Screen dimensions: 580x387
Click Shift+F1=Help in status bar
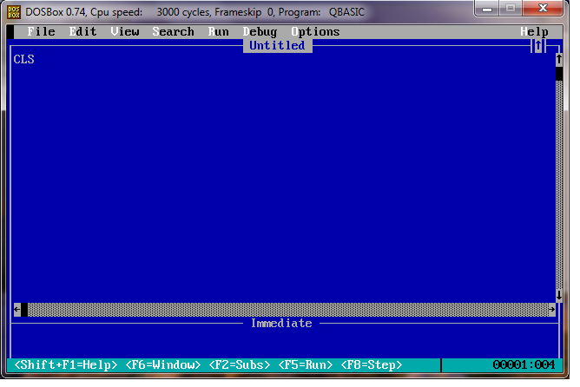[x=66, y=365]
